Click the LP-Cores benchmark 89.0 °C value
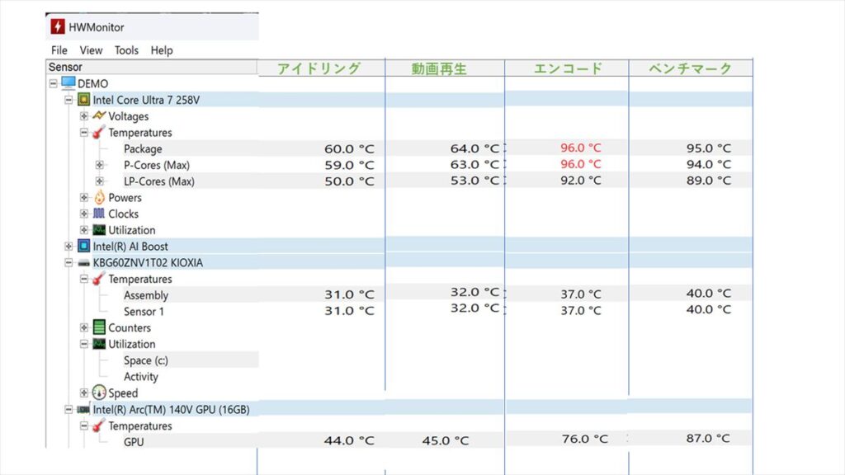Image resolution: width=845 pixels, height=475 pixels. 709,181
